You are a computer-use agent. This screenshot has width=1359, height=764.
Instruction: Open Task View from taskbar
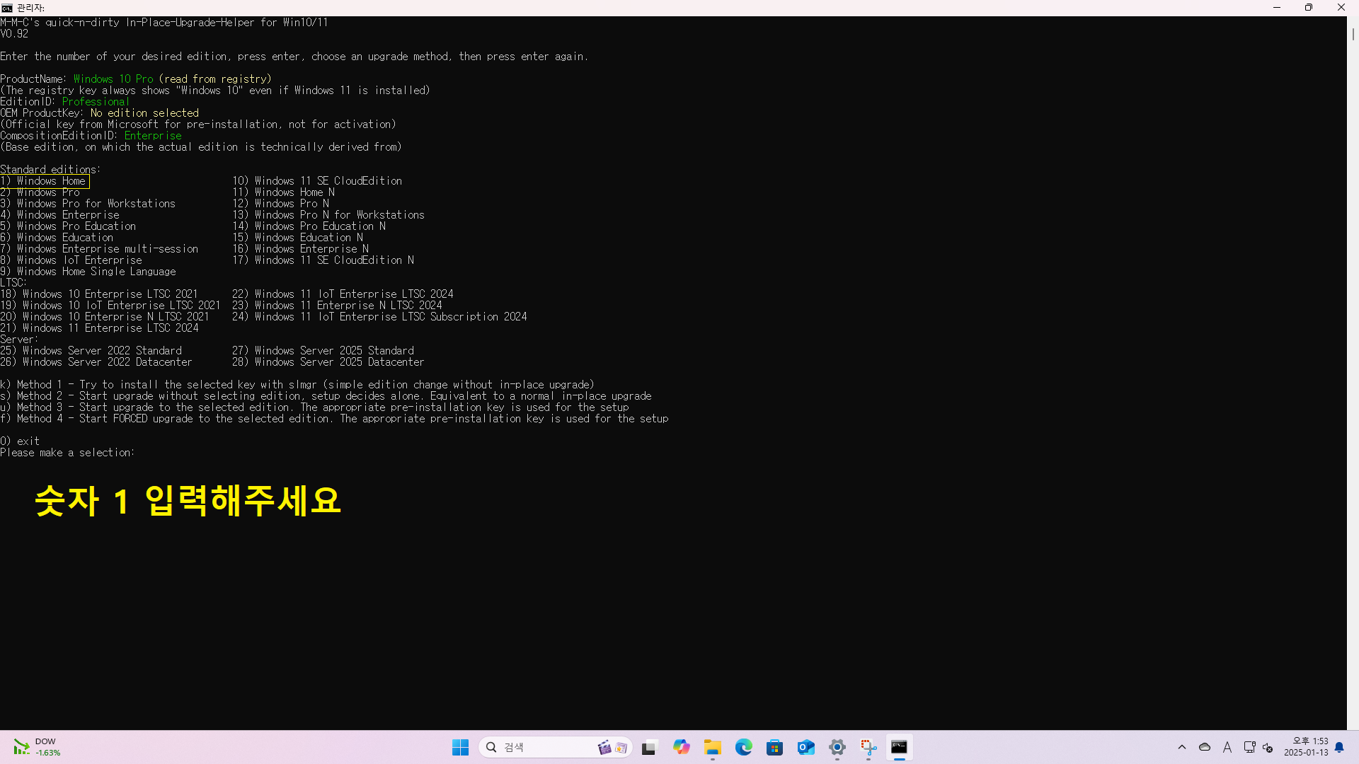649,747
